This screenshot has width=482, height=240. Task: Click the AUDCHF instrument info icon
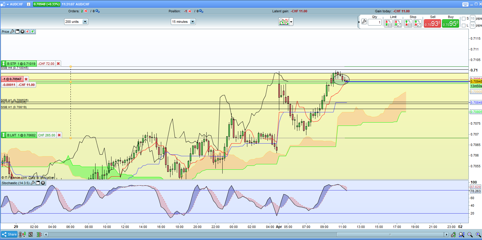click(x=29, y=4)
